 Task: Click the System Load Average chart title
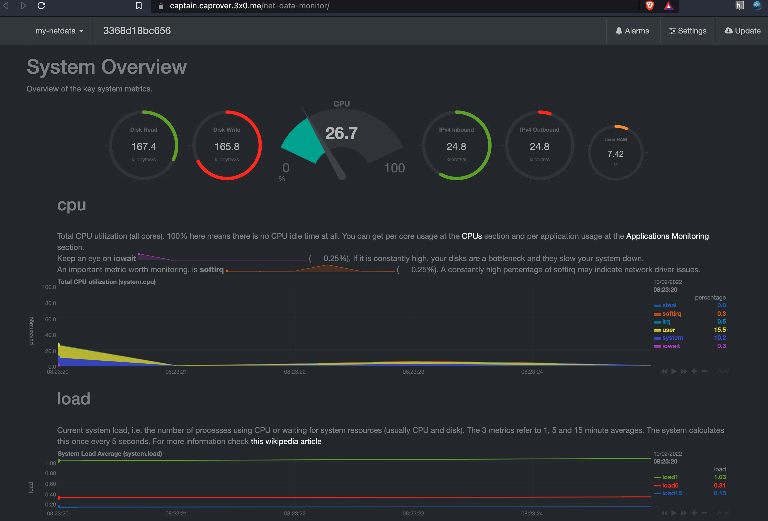(110, 454)
